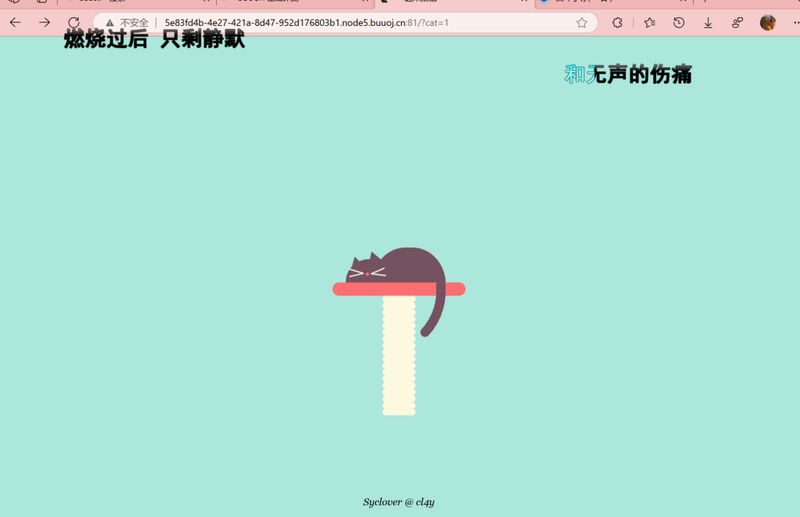This screenshot has width=800, height=517.
Task: Open the browser profile avatar
Action: coord(768,22)
